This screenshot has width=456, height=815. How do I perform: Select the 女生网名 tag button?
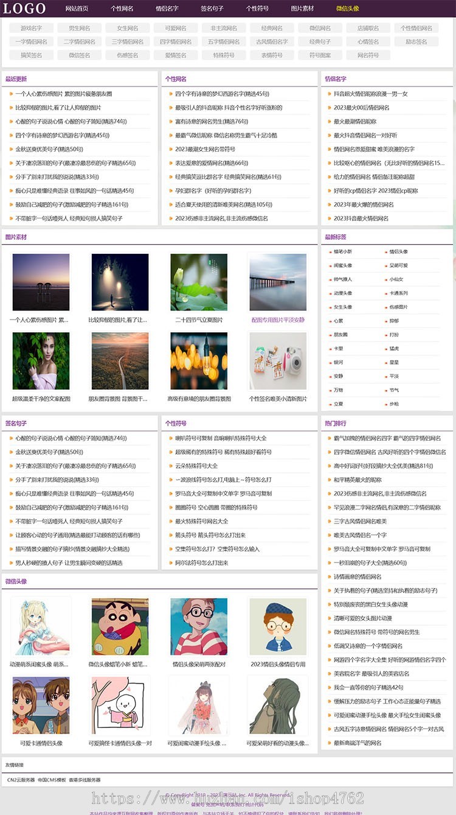[x=127, y=28]
